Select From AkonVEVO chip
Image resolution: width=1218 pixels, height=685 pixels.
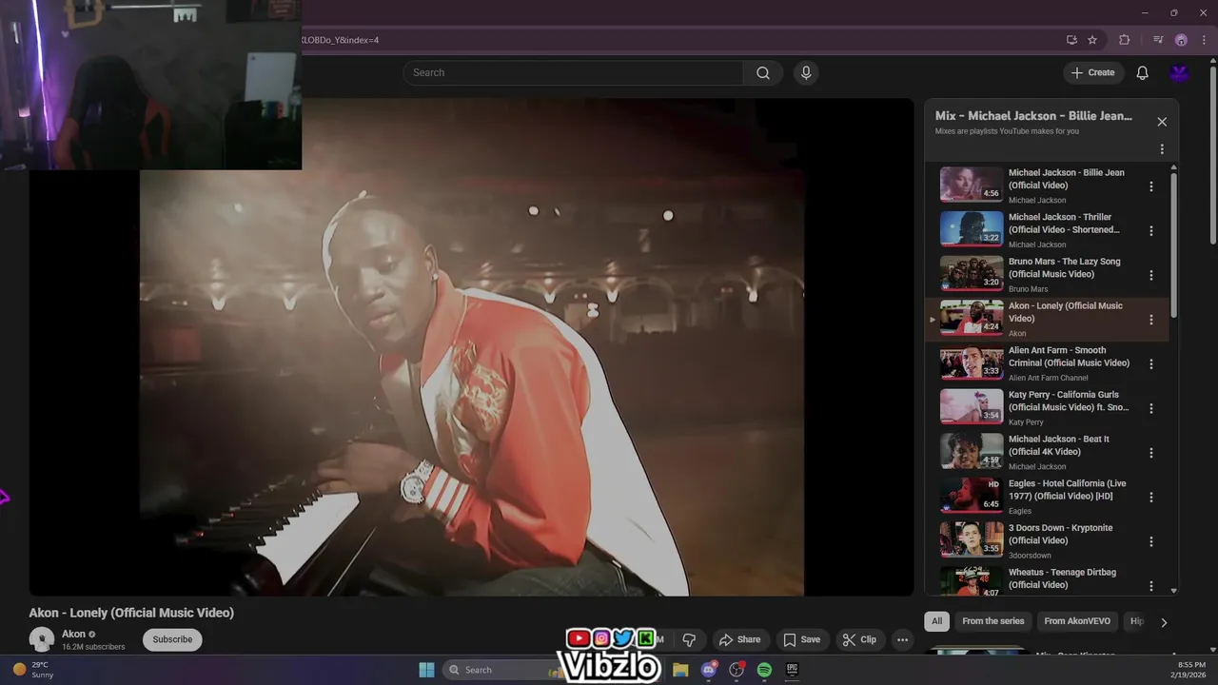point(1077,621)
